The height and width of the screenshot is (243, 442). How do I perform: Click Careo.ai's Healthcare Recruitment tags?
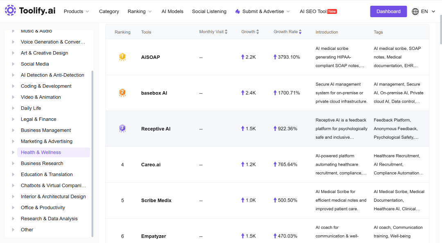tap(399, 164)
